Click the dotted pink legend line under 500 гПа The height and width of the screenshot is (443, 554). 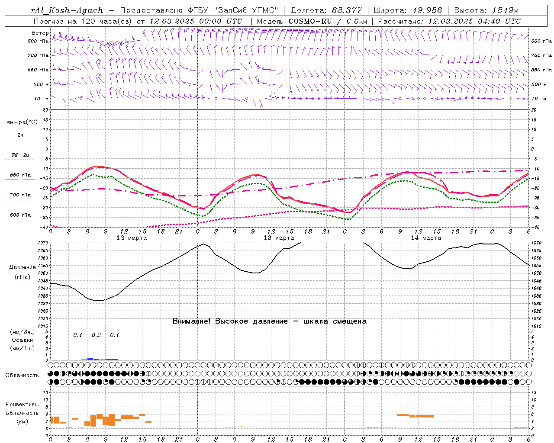[19, 220]
